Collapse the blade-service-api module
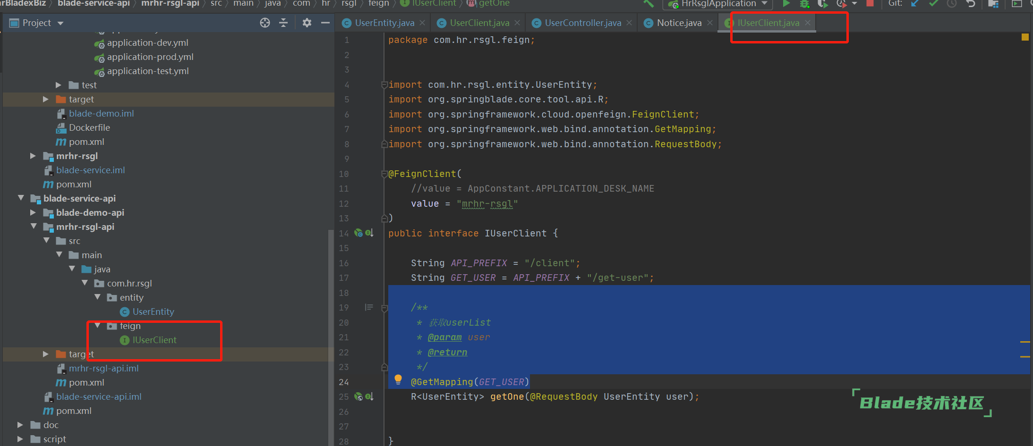Image resolution: width=1033 pixels, height=446 pixels. 21,198
